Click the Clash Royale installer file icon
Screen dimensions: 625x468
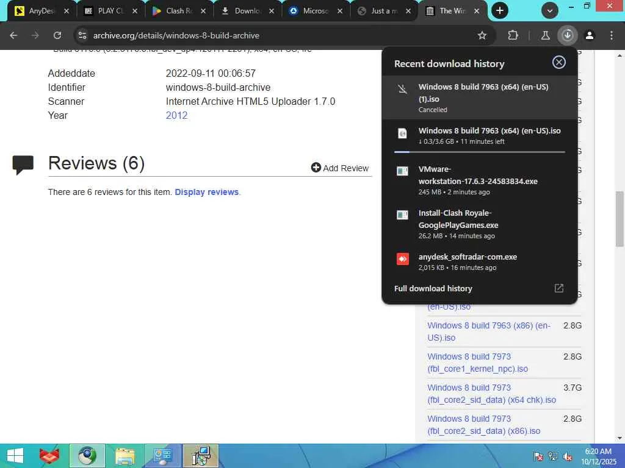(403, 215)
